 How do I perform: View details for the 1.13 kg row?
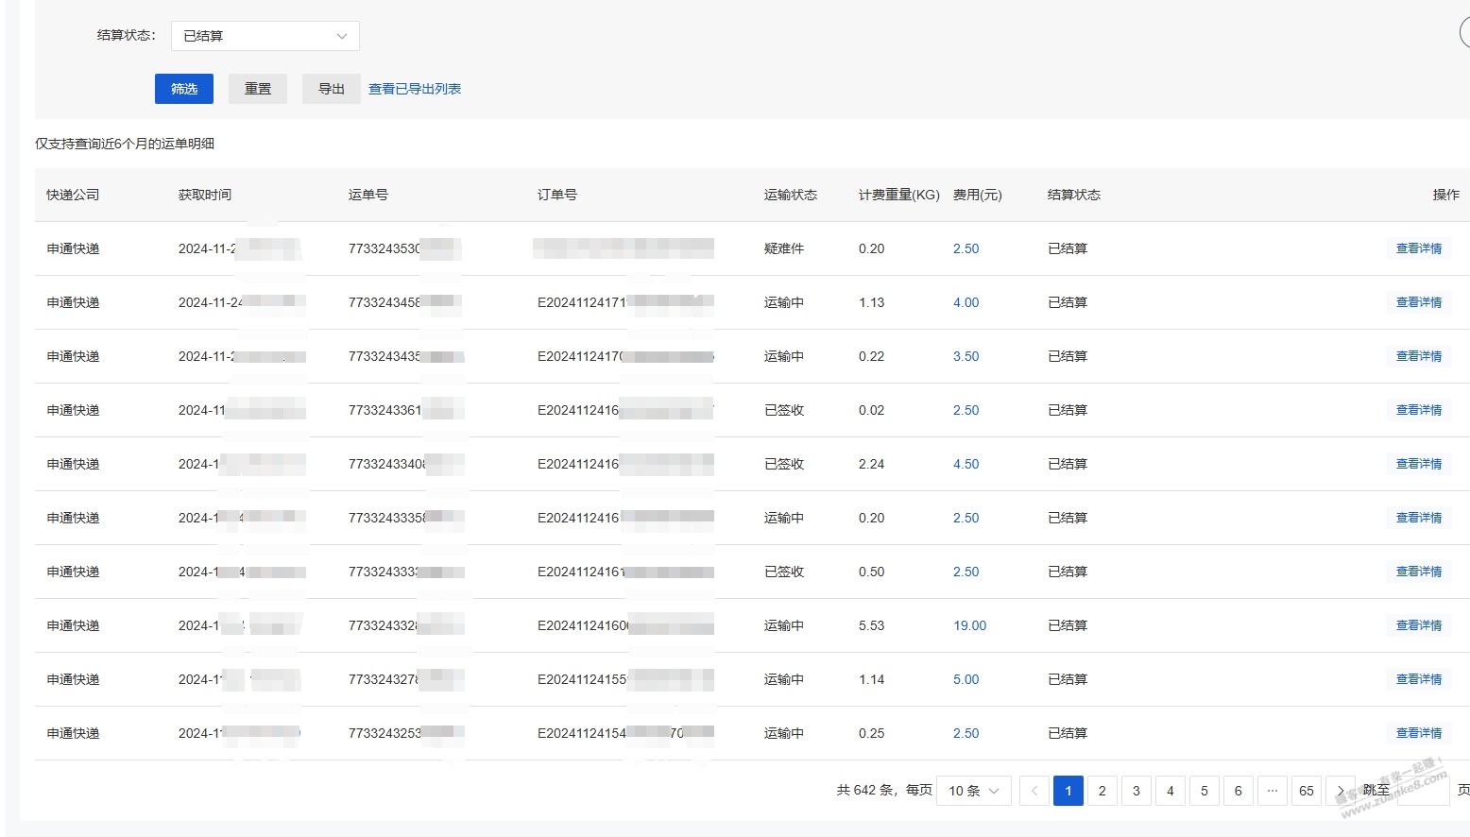pyautogui.click(x=1418, y=302)
